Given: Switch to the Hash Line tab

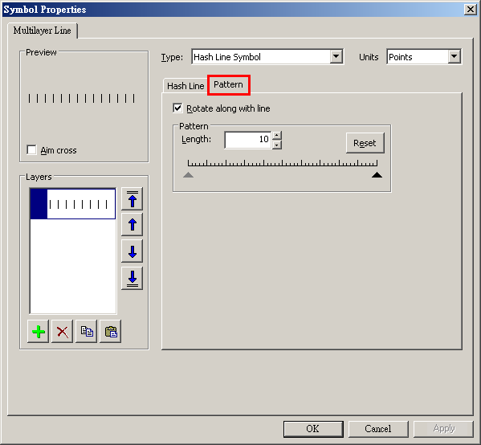Looking at the screenshot, I should pos(185,86).
